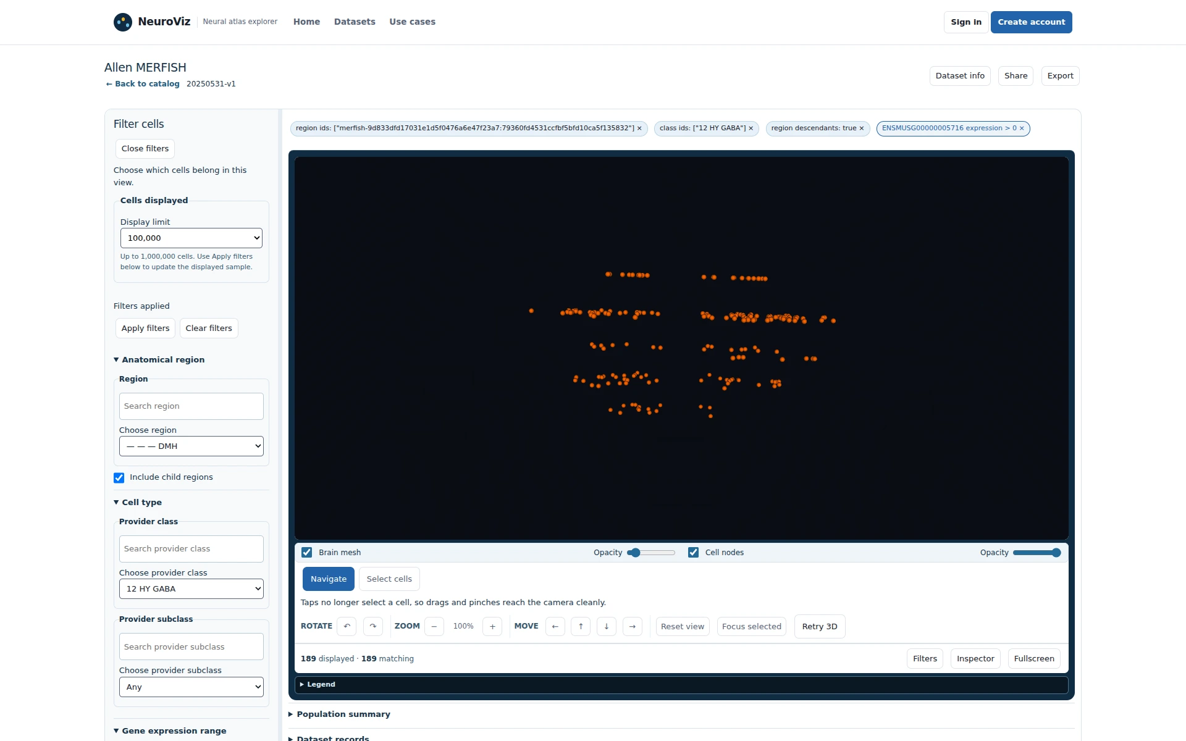Image resolution: width=1186 pixels, height=741 pixels.
Task: Remove the class ids 12 HY GABA chip
Action: tap(751, 128)
